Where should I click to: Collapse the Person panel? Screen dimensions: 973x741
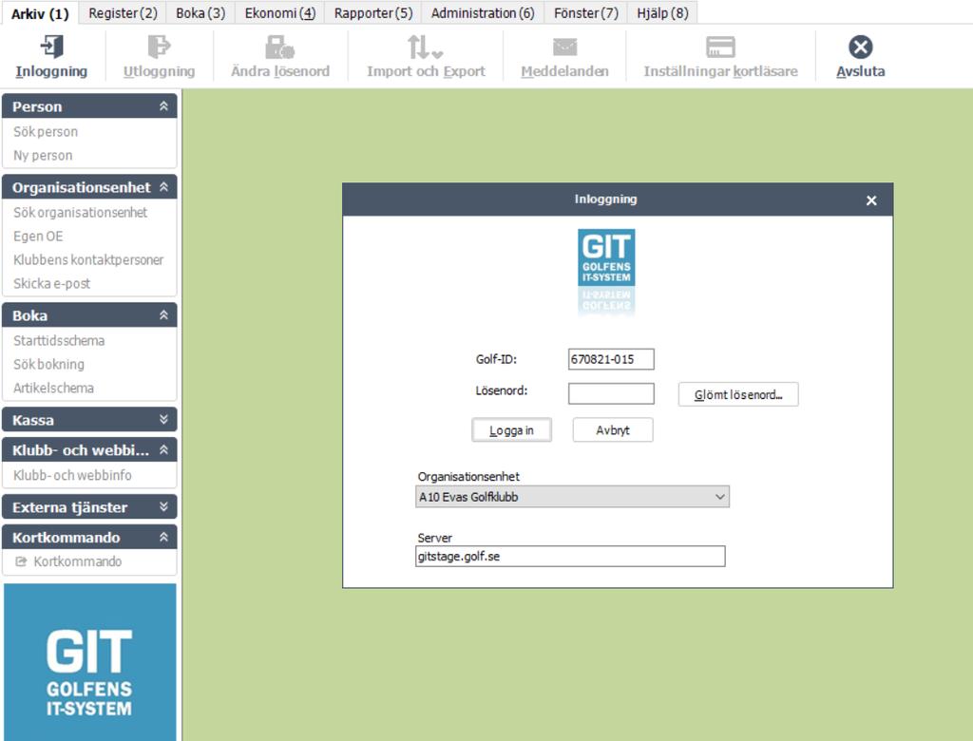pyautogui.click(x=163, y=106)
